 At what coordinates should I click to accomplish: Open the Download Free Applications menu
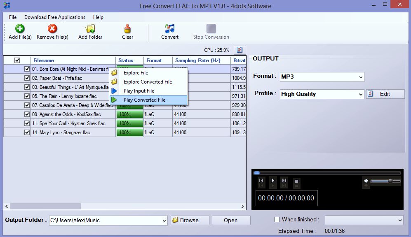[55, 17]
